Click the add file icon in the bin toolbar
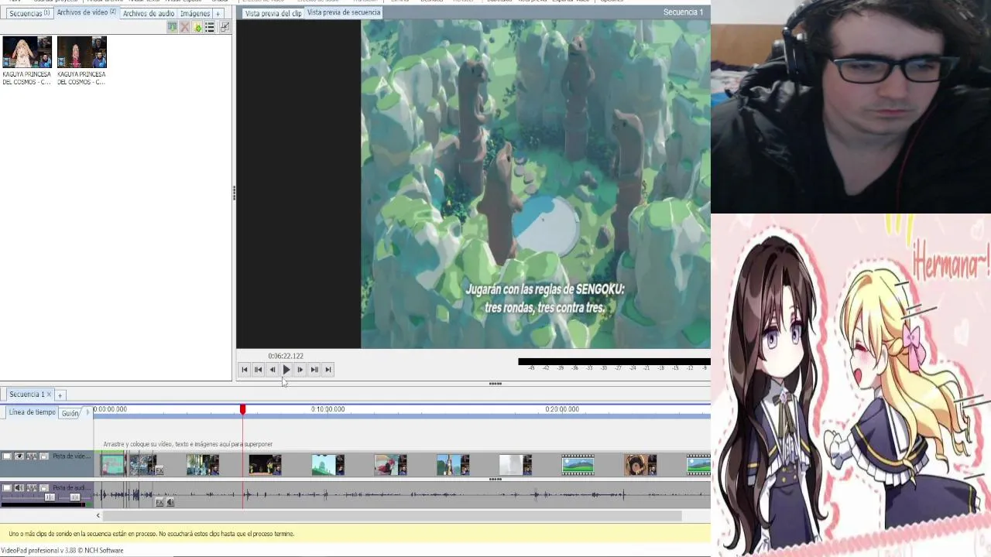The height and width of the screenshot is (557, 991). click(x=197, y=27)
